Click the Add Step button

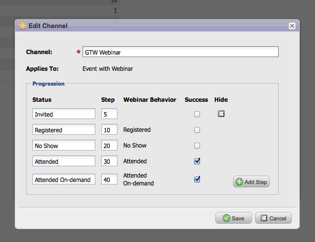coord(251,182)
